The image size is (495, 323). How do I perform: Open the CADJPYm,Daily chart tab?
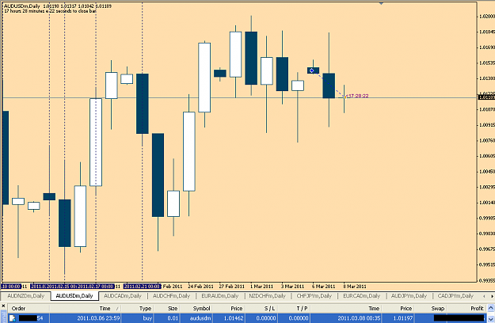pos(455,296)
